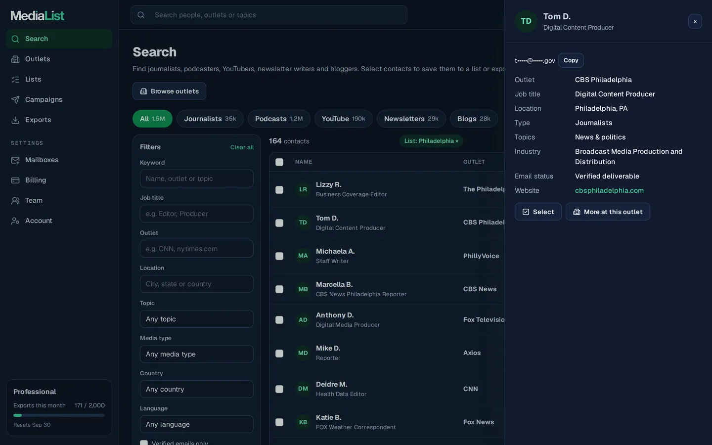Viewport: 712px width, 445px height.
Task: Open Campaigns paper-plane icon
Action: pyautogui.click(x=15, y=100)
